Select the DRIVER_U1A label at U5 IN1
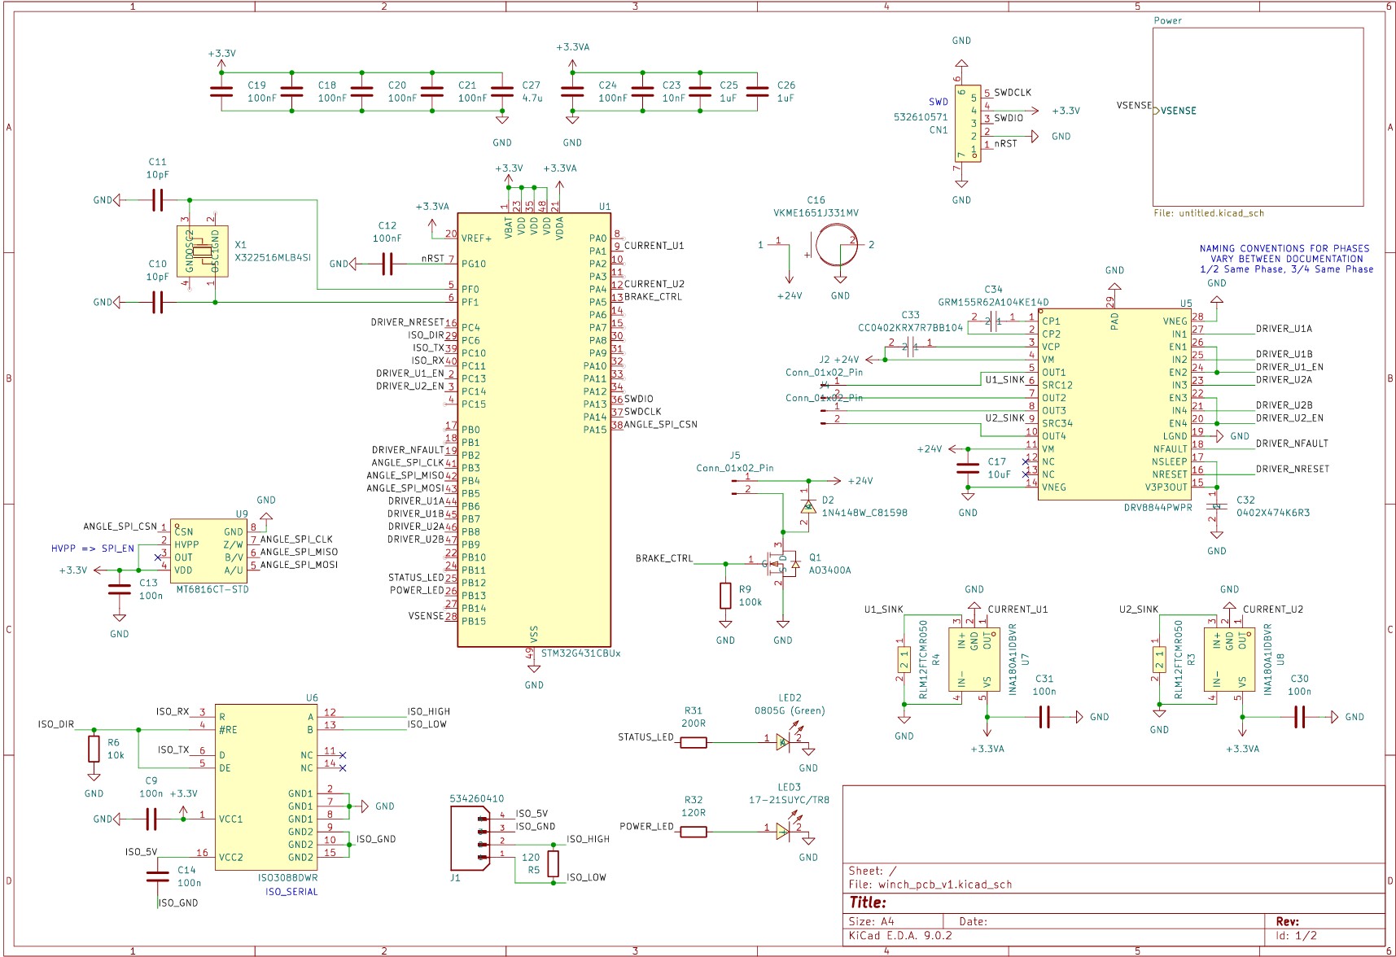 1284,329
